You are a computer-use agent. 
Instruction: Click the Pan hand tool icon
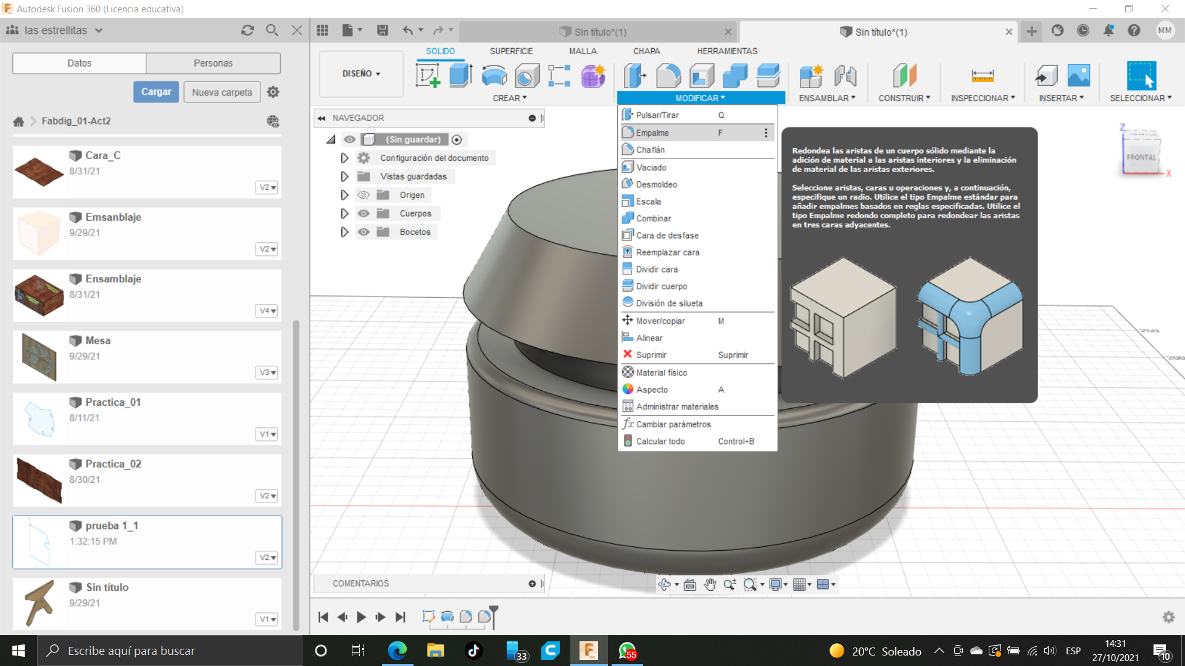[710, 585]
